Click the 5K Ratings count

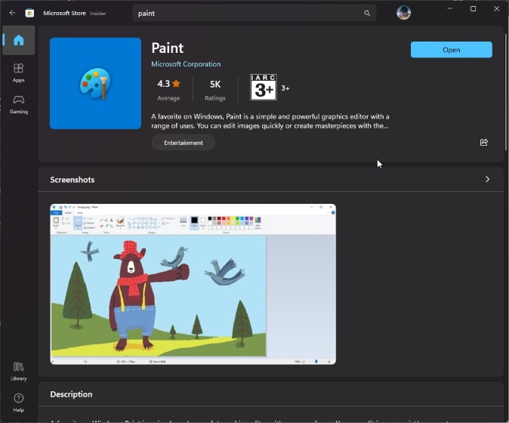point(215,90)
